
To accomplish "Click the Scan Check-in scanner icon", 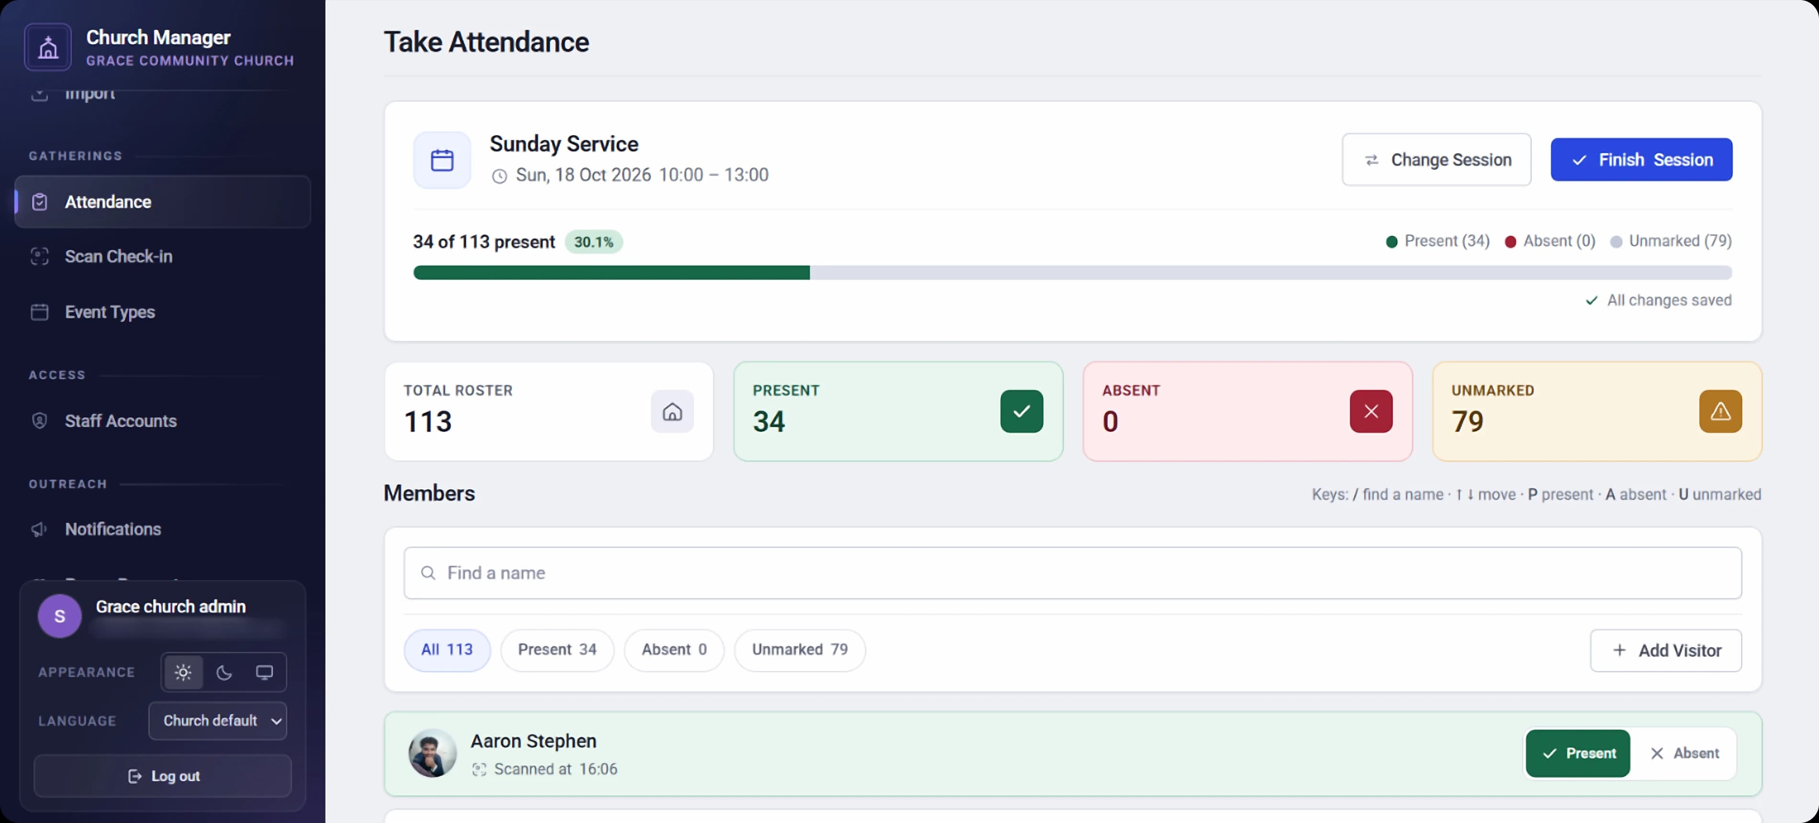I will [x=40, y=256].
